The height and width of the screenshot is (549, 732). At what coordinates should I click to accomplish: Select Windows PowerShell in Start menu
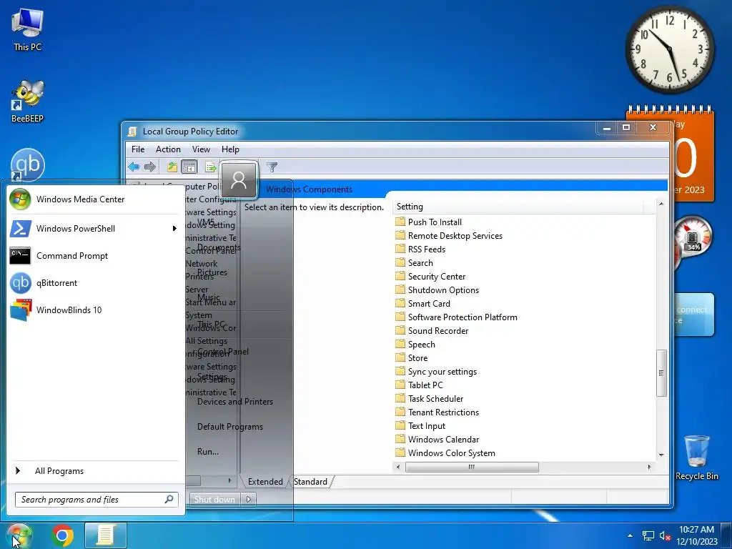point(93,229)
